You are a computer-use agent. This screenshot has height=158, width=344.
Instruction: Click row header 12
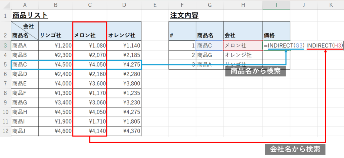pyautogui.click(x=5, y=131)
